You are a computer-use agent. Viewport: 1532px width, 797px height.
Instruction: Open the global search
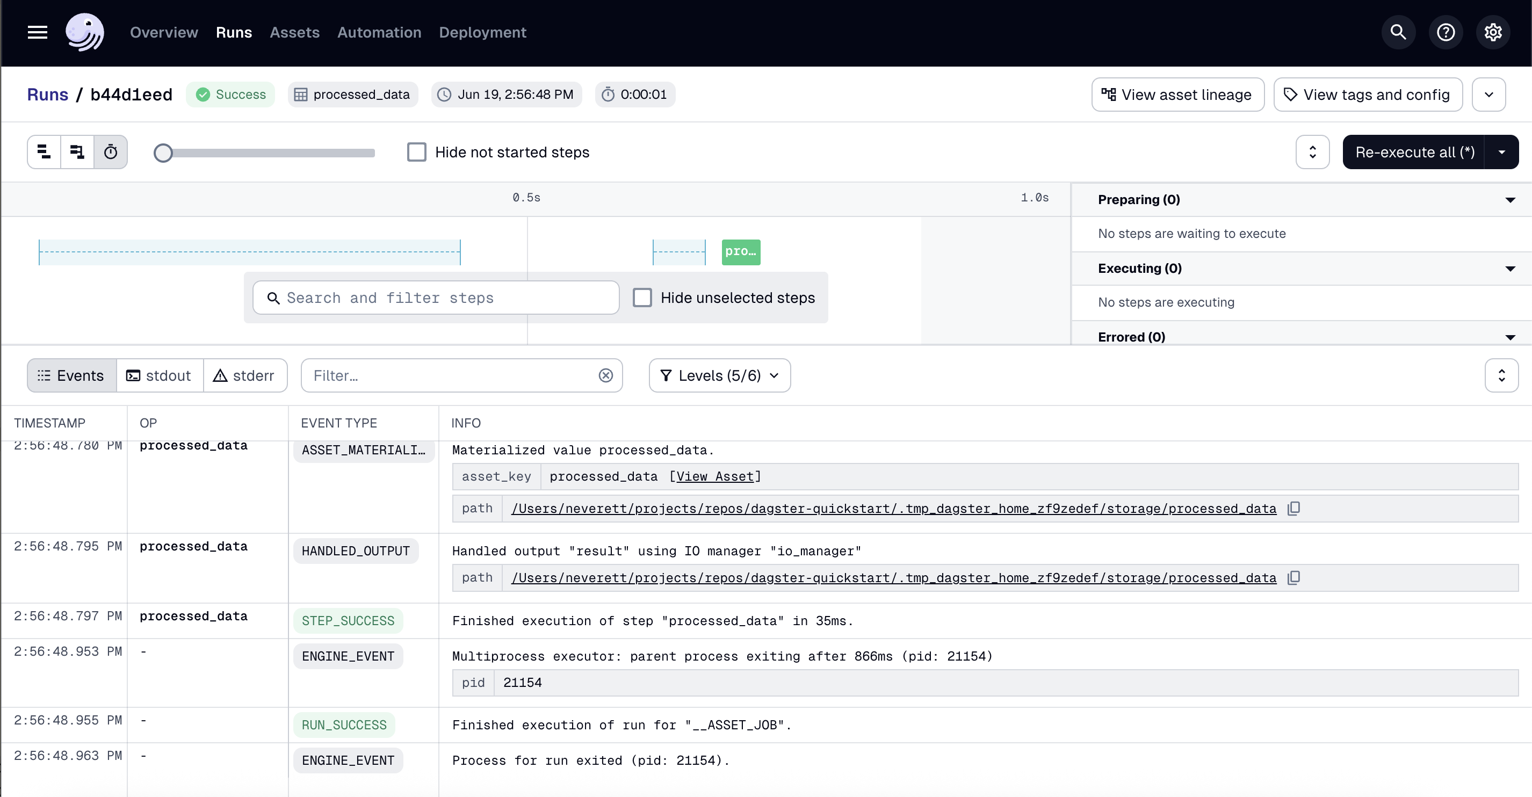1398,32
